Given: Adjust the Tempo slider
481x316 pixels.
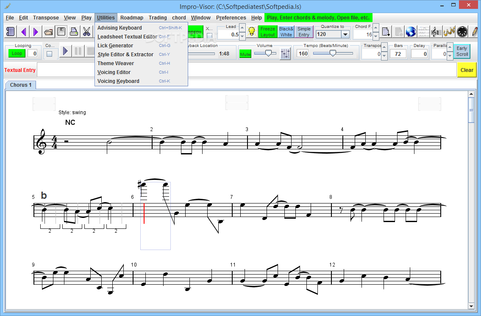Looking at the screenshot, I should 333,53.
